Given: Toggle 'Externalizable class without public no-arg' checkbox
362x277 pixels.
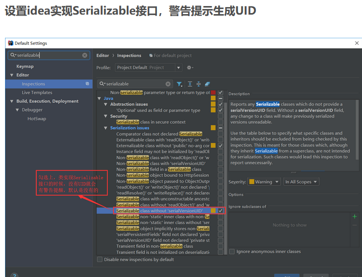Looking at the screenshot, I should tap(221, 146).
